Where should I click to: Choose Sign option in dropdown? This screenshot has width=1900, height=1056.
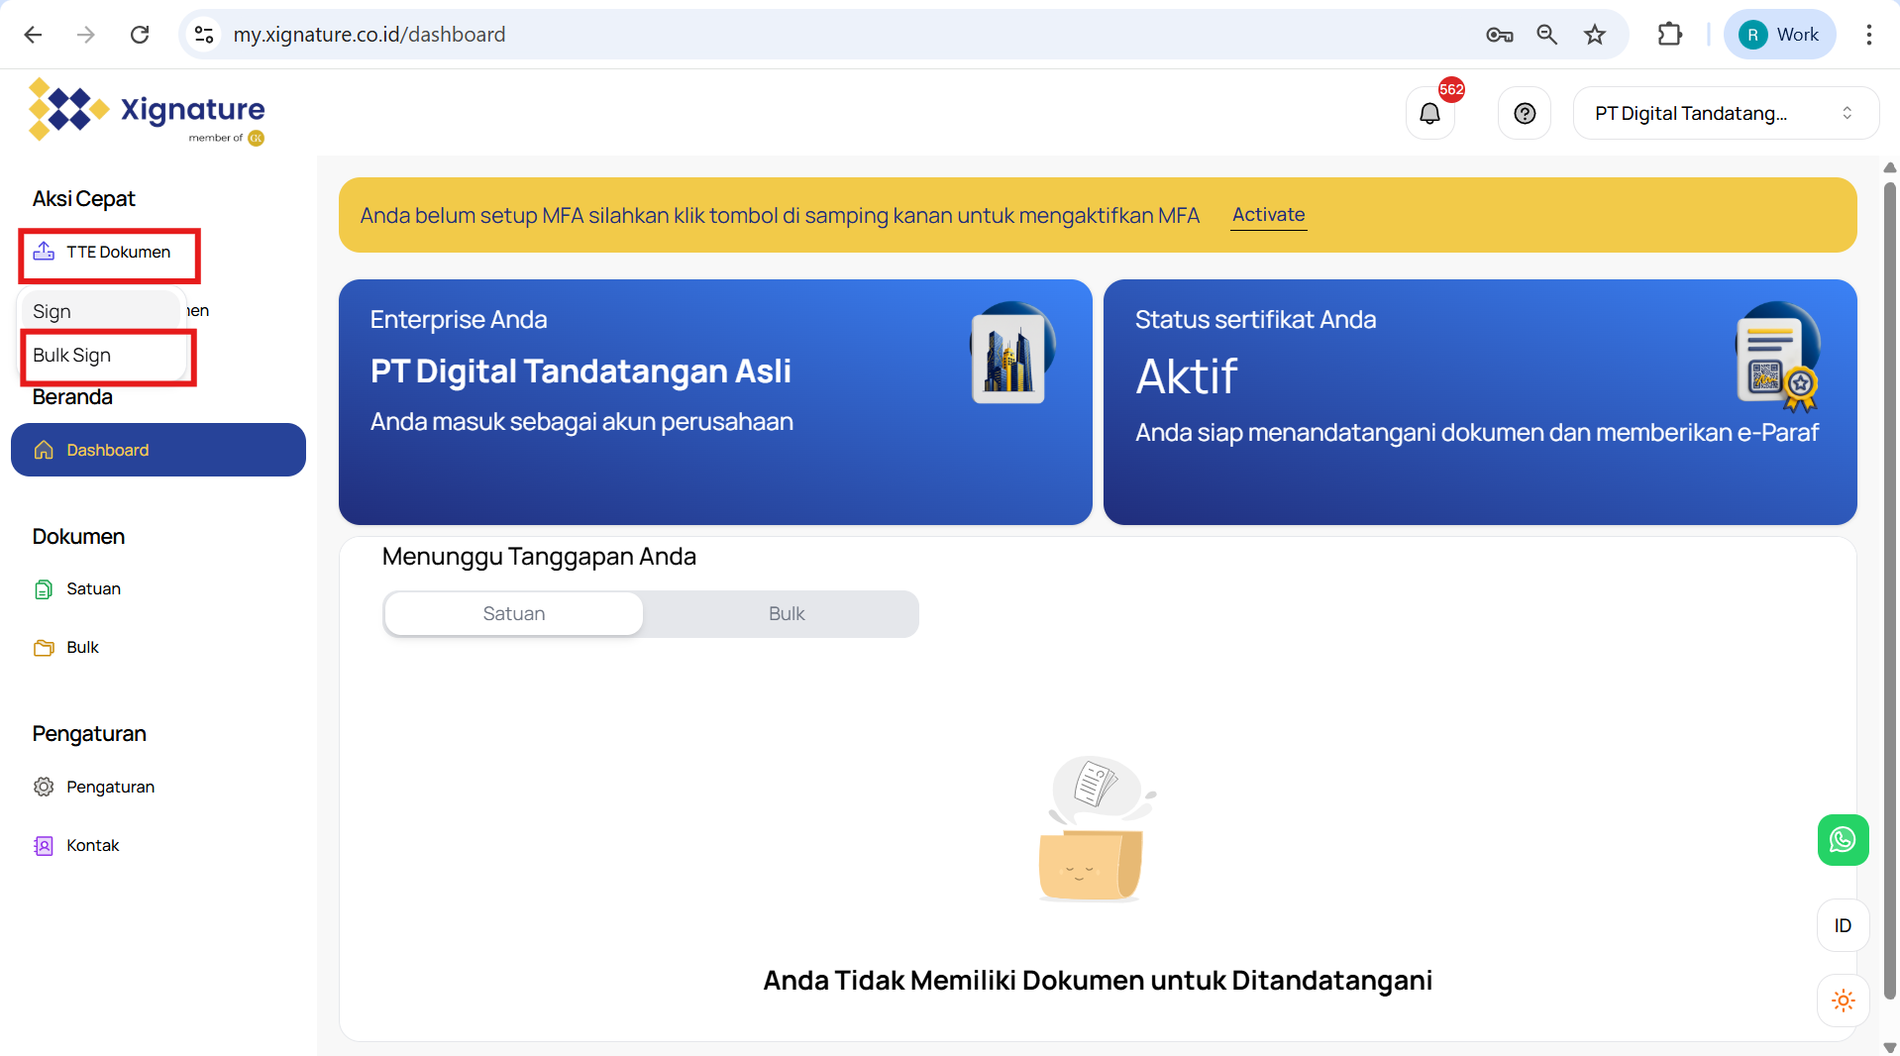coord(53,312)
